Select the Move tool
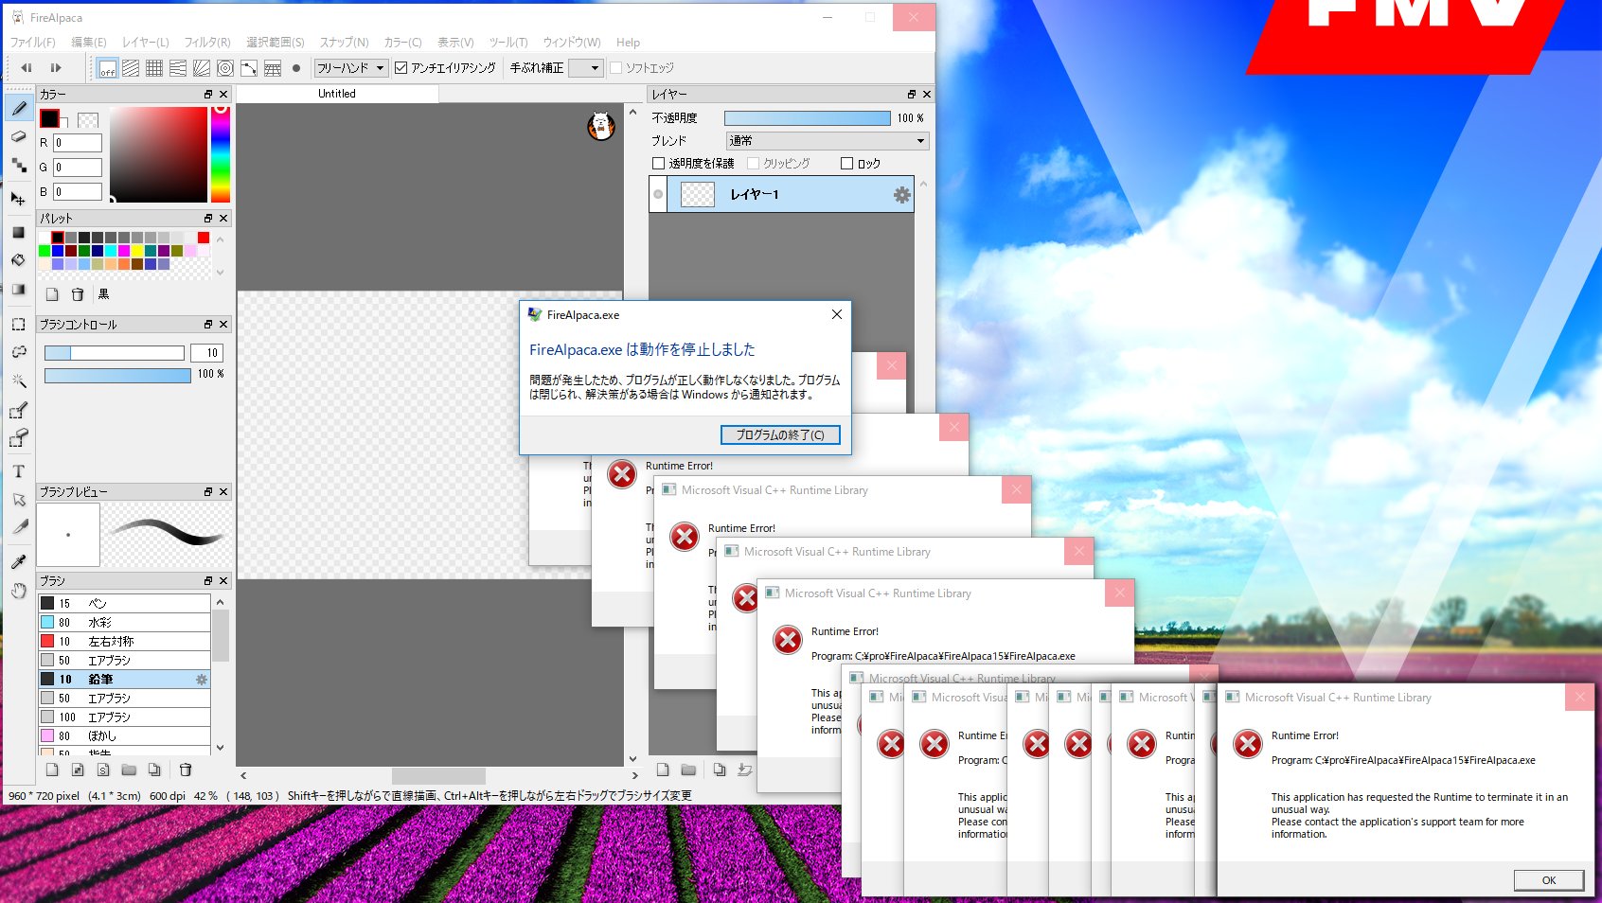This screenshot has height=903, width=1602. point(18,199)
